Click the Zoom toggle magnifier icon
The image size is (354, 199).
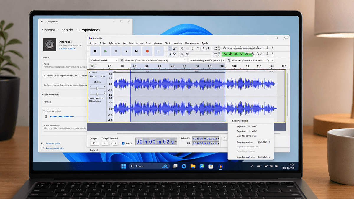[x=203, y=49]
